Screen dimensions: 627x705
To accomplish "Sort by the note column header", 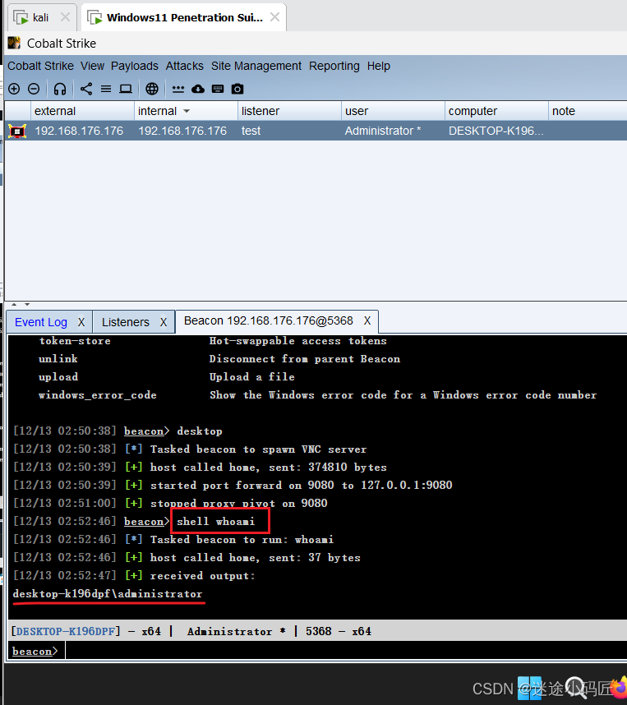I will [x=588, y=111].
